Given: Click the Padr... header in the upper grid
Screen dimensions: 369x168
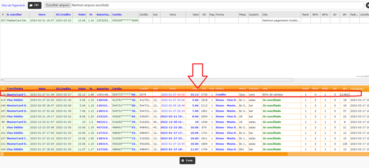Looking at the screenshot, I should tap(354, 15).
